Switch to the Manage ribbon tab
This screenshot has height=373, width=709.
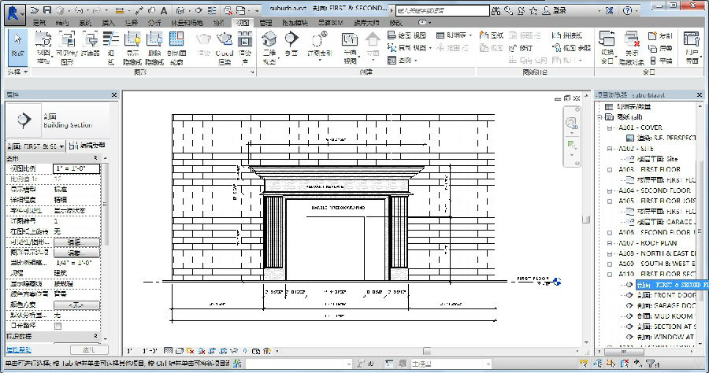[x=265, y=23]
